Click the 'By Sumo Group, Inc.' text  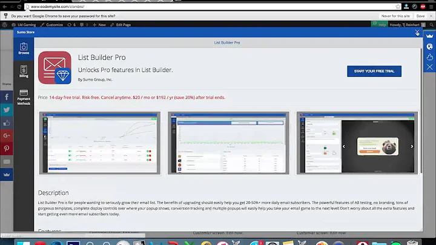coord(95,79)
